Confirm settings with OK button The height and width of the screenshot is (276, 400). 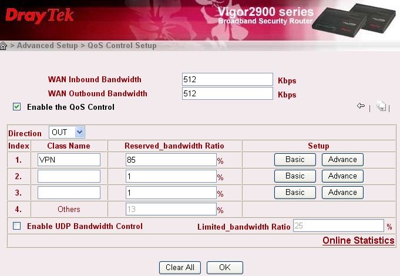(x=225, y=268)
